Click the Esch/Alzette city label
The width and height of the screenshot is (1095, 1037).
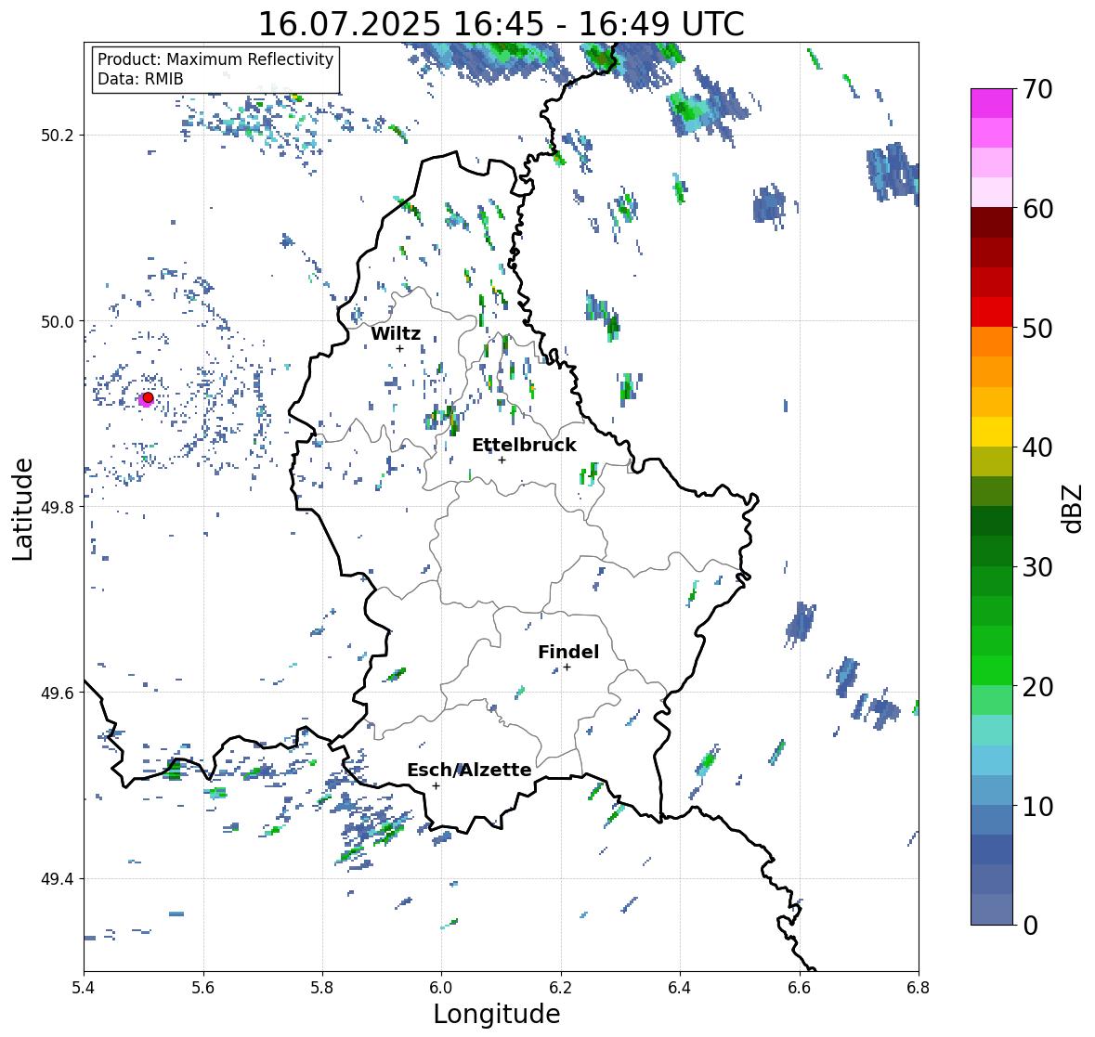pyautogui.click(x=469, y=770)
